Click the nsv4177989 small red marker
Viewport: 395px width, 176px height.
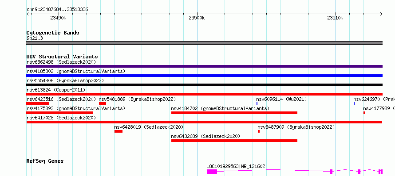[x=364, y=113]
